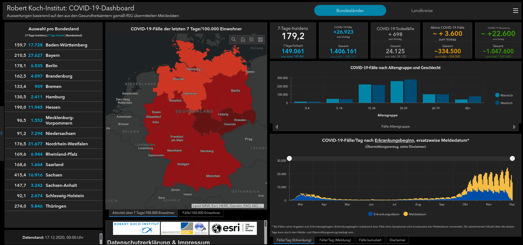Select the Fälle/100.000 Einwohner map tab
The image size is (523, 245).
click(x=201, y=213)
